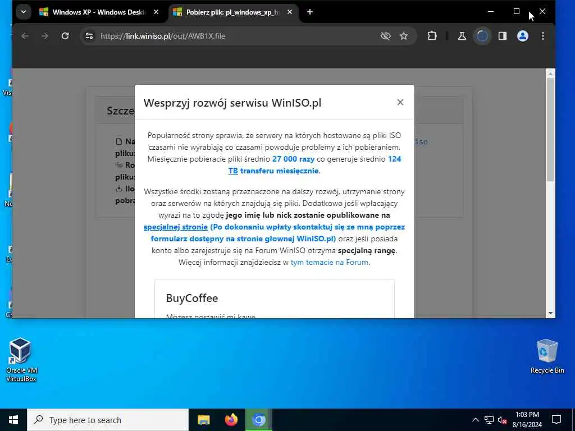Open the tab search dropdown arrow
The height and width of the screenshot is (431, 575).
pyautogui.click(x=24, y=12)
